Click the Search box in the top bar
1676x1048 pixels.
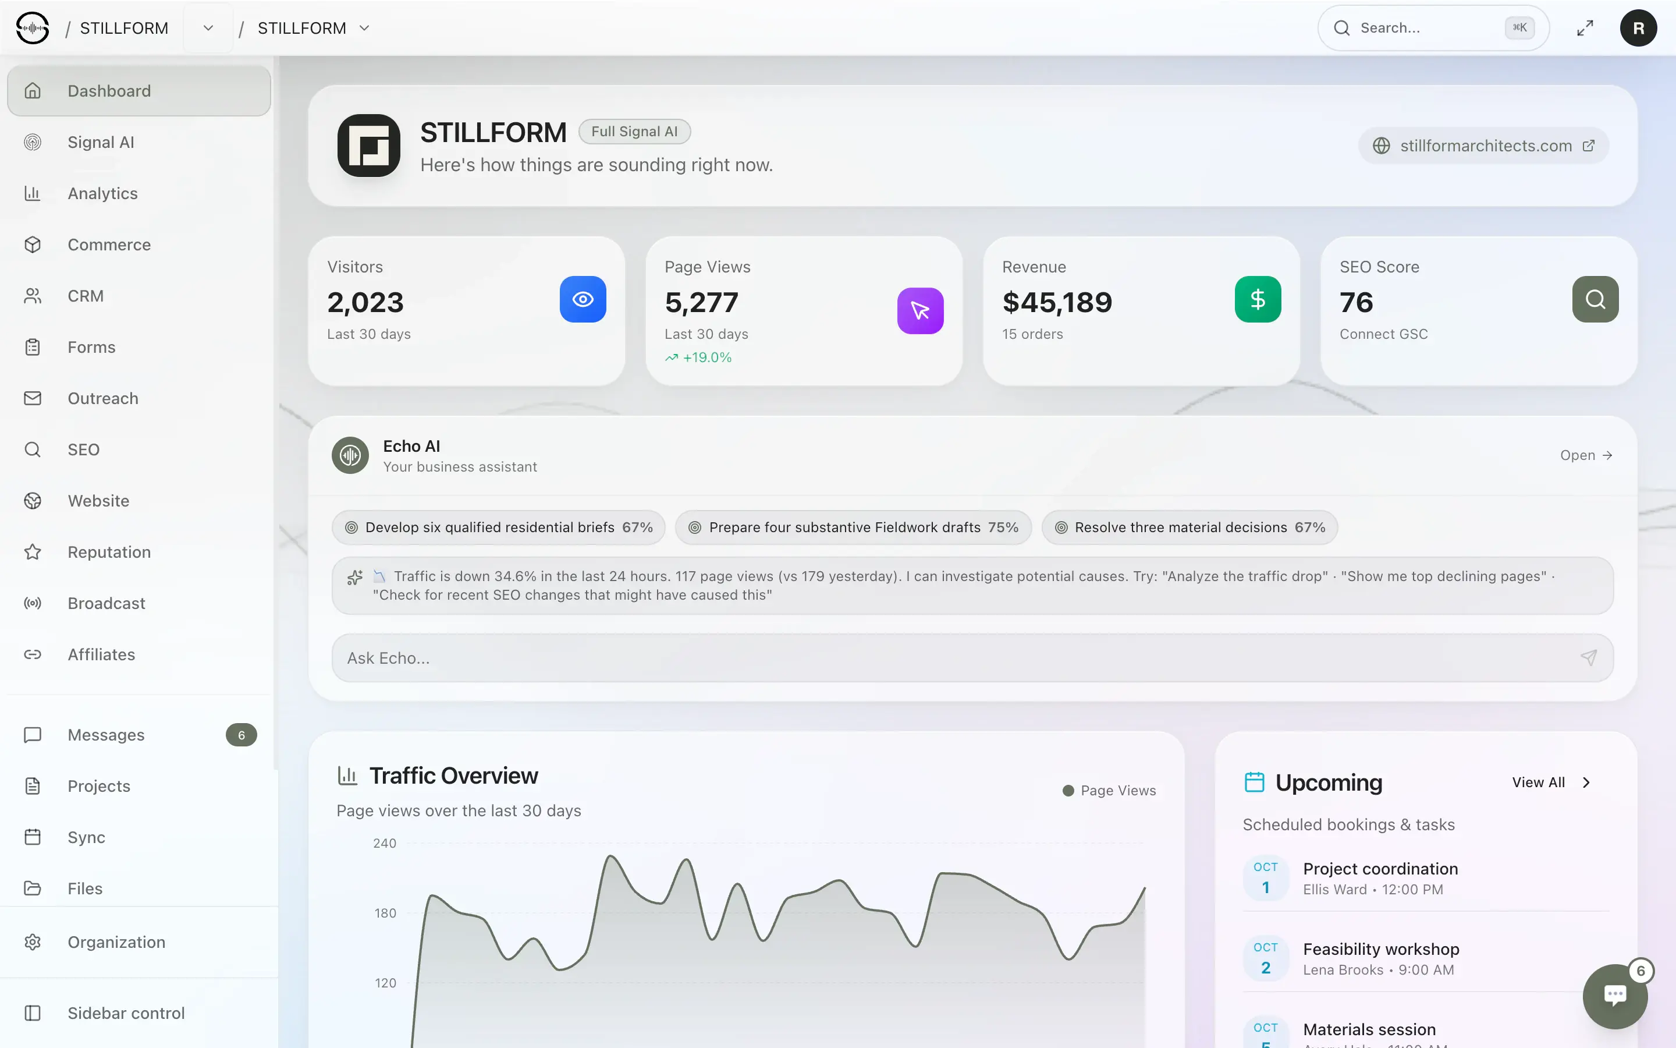coord(1433,29)
